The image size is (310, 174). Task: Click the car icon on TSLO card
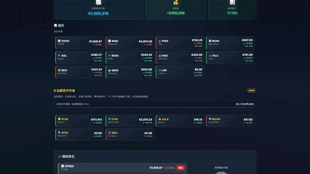pyautogui.click(x=210, y=56)
